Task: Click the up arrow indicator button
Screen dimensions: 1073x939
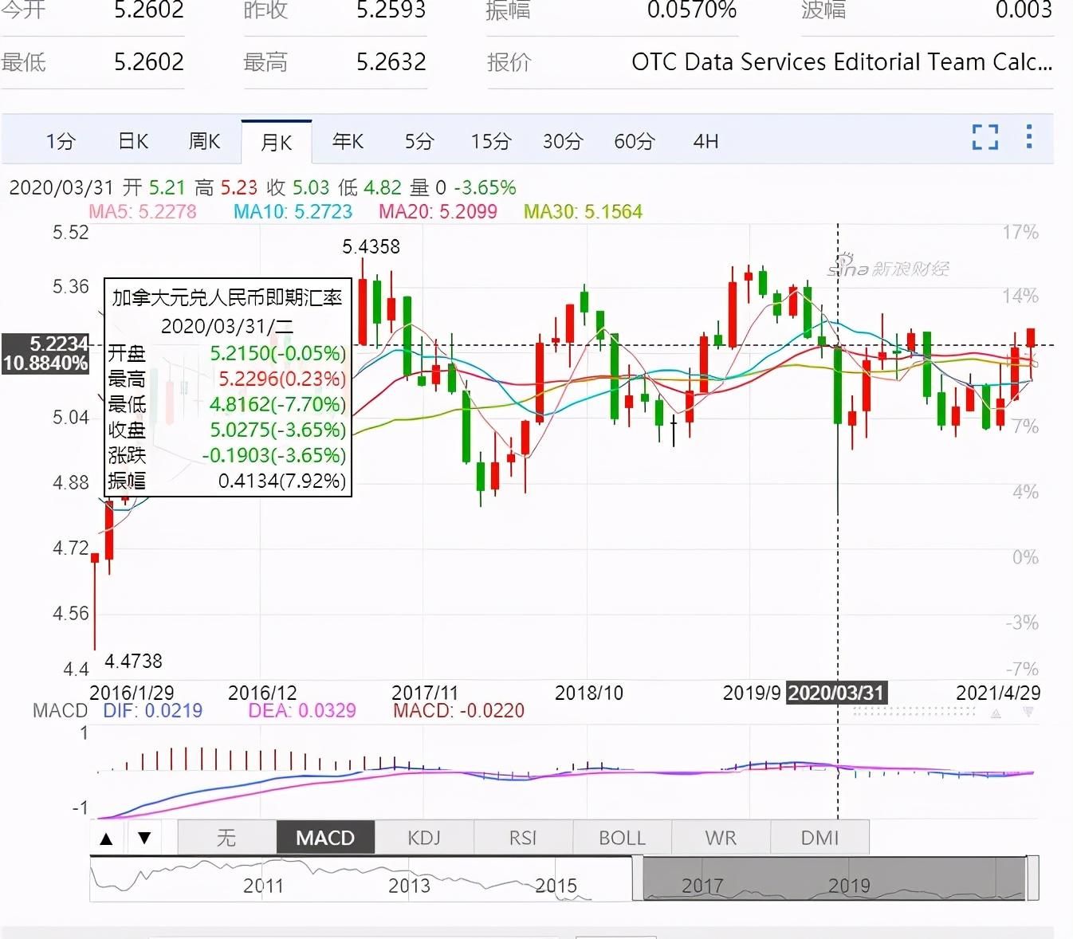Action: (x=106, y=838)
